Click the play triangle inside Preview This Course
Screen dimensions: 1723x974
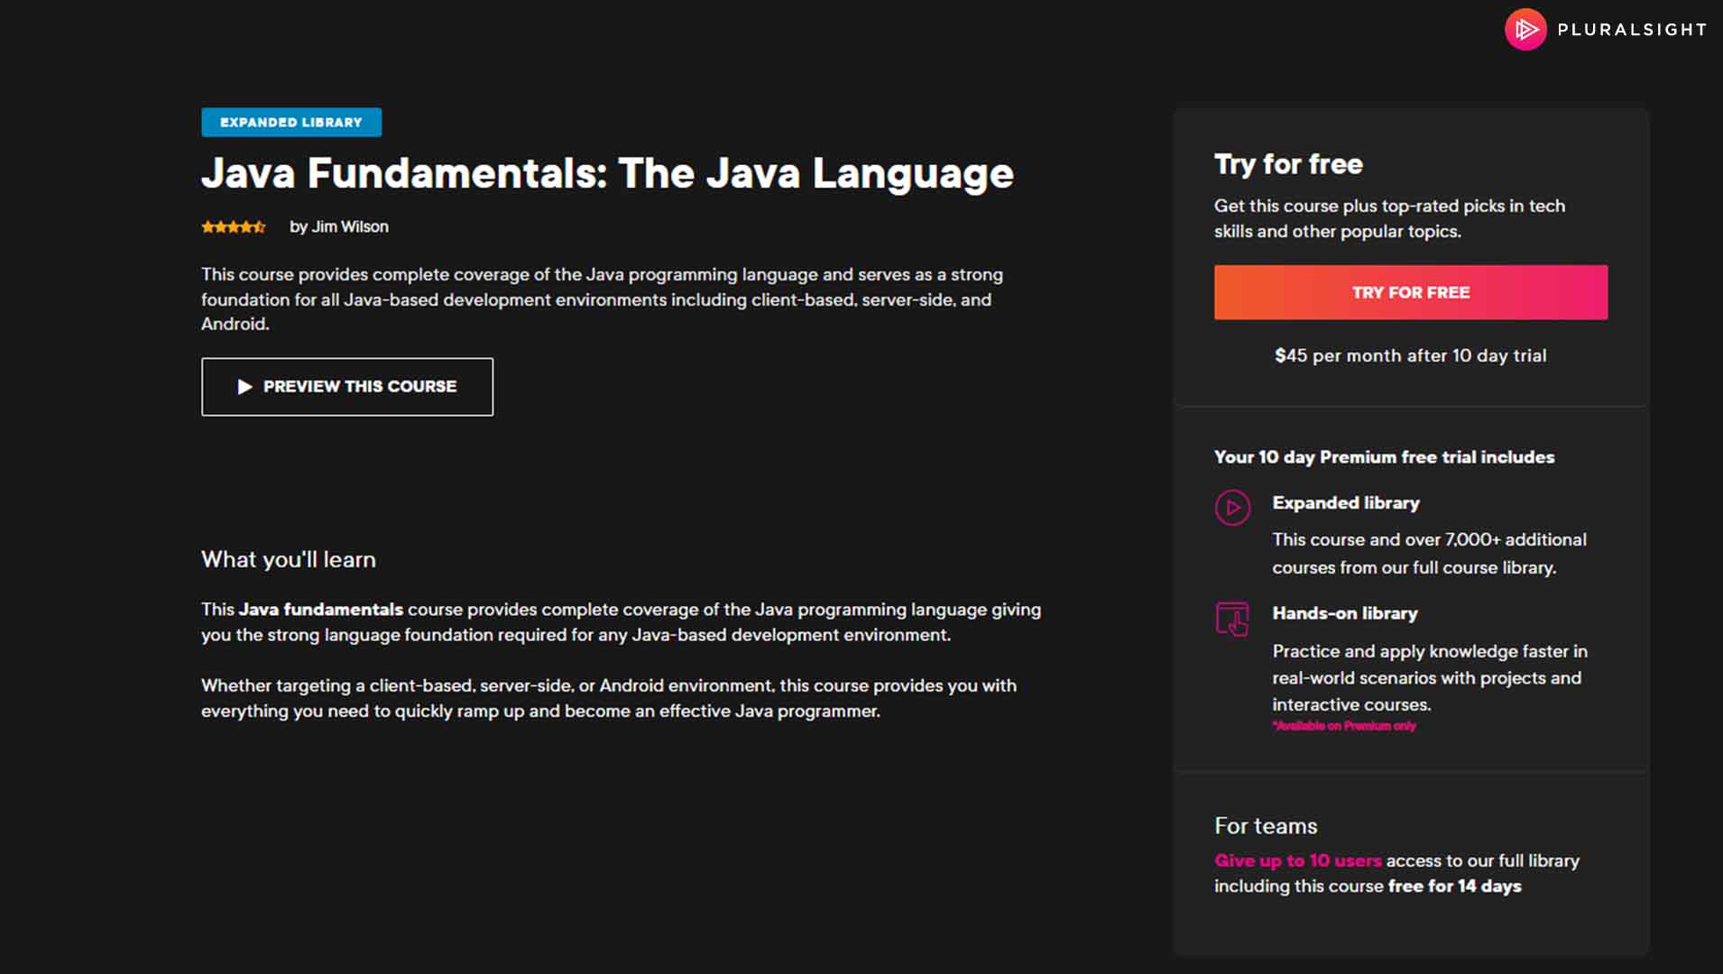pyautogui.click(x=244, y=386)
